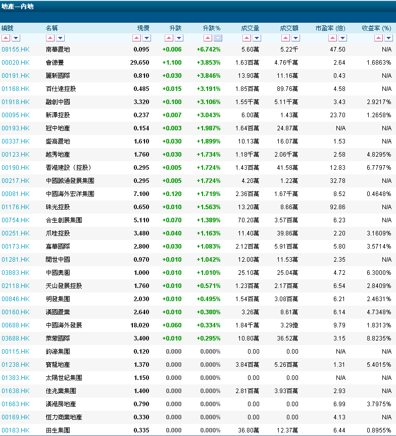Select stock name 南華置地

(x=58, y=50)
